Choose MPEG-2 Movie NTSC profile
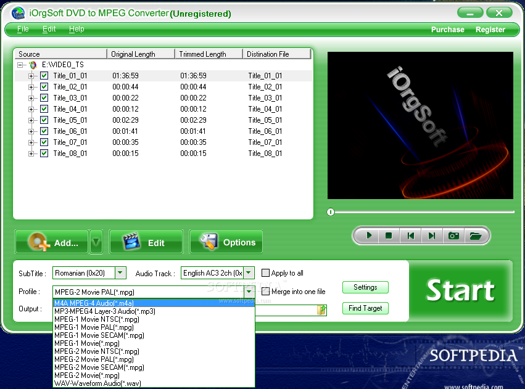525x389 pixels. (154, 351)
